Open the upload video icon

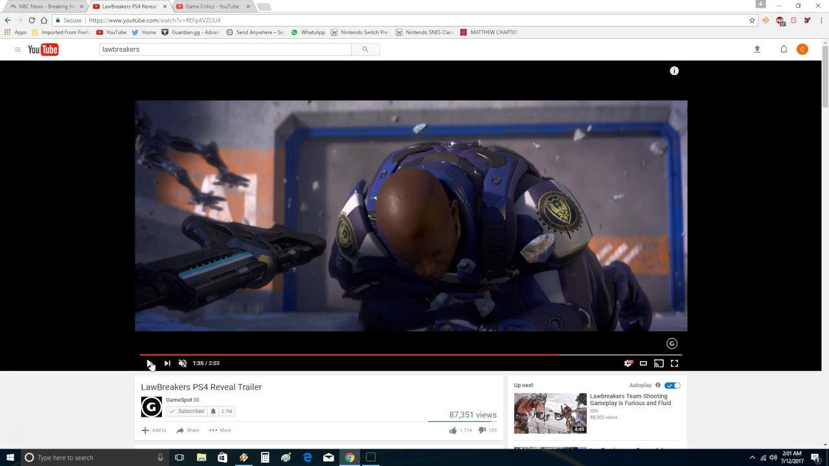pos(757,49)
